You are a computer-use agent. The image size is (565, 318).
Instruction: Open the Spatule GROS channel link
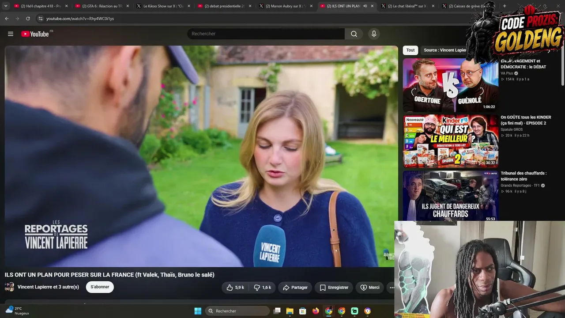tap(512, 129)
